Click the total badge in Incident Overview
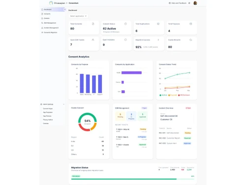The image size is (246, 185). point(188,108)
